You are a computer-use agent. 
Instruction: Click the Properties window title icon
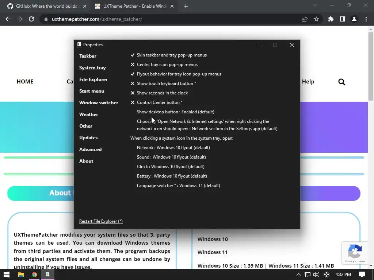[79, 44]
